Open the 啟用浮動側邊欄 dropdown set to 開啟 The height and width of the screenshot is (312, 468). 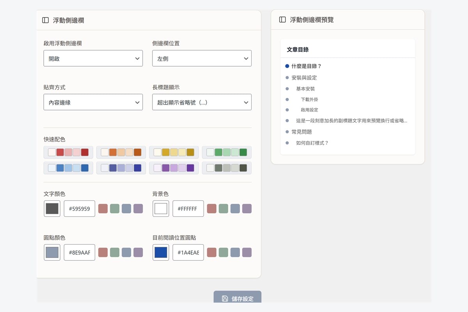click(93, 58)
